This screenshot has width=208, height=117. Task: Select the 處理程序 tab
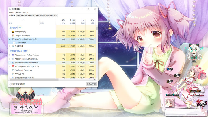(12, 16)
